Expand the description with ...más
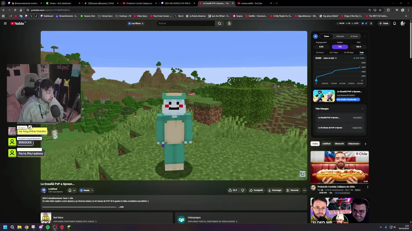Viewport: 412px width, 231px height. (x=121, y=207)
